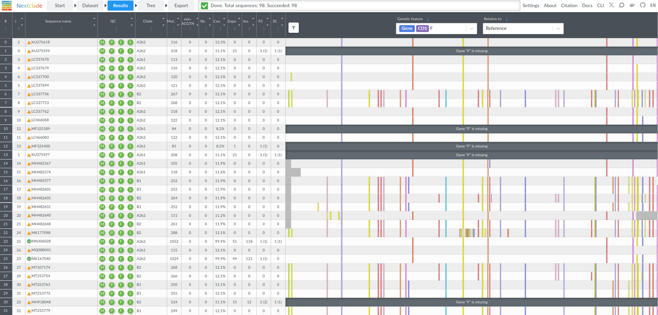Click the funnel filter icon
This screenshot has height=315, width=658.
pyautogui.click(x=294, y=28)
